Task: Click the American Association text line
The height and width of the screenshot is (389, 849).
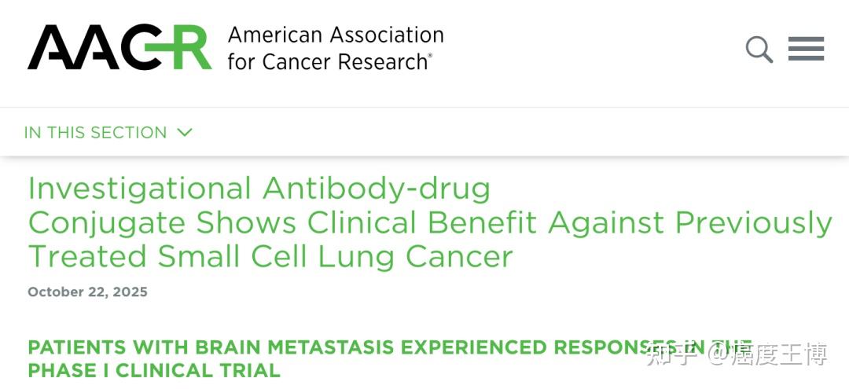Action: pyautogui.click(x=336, y=35)
